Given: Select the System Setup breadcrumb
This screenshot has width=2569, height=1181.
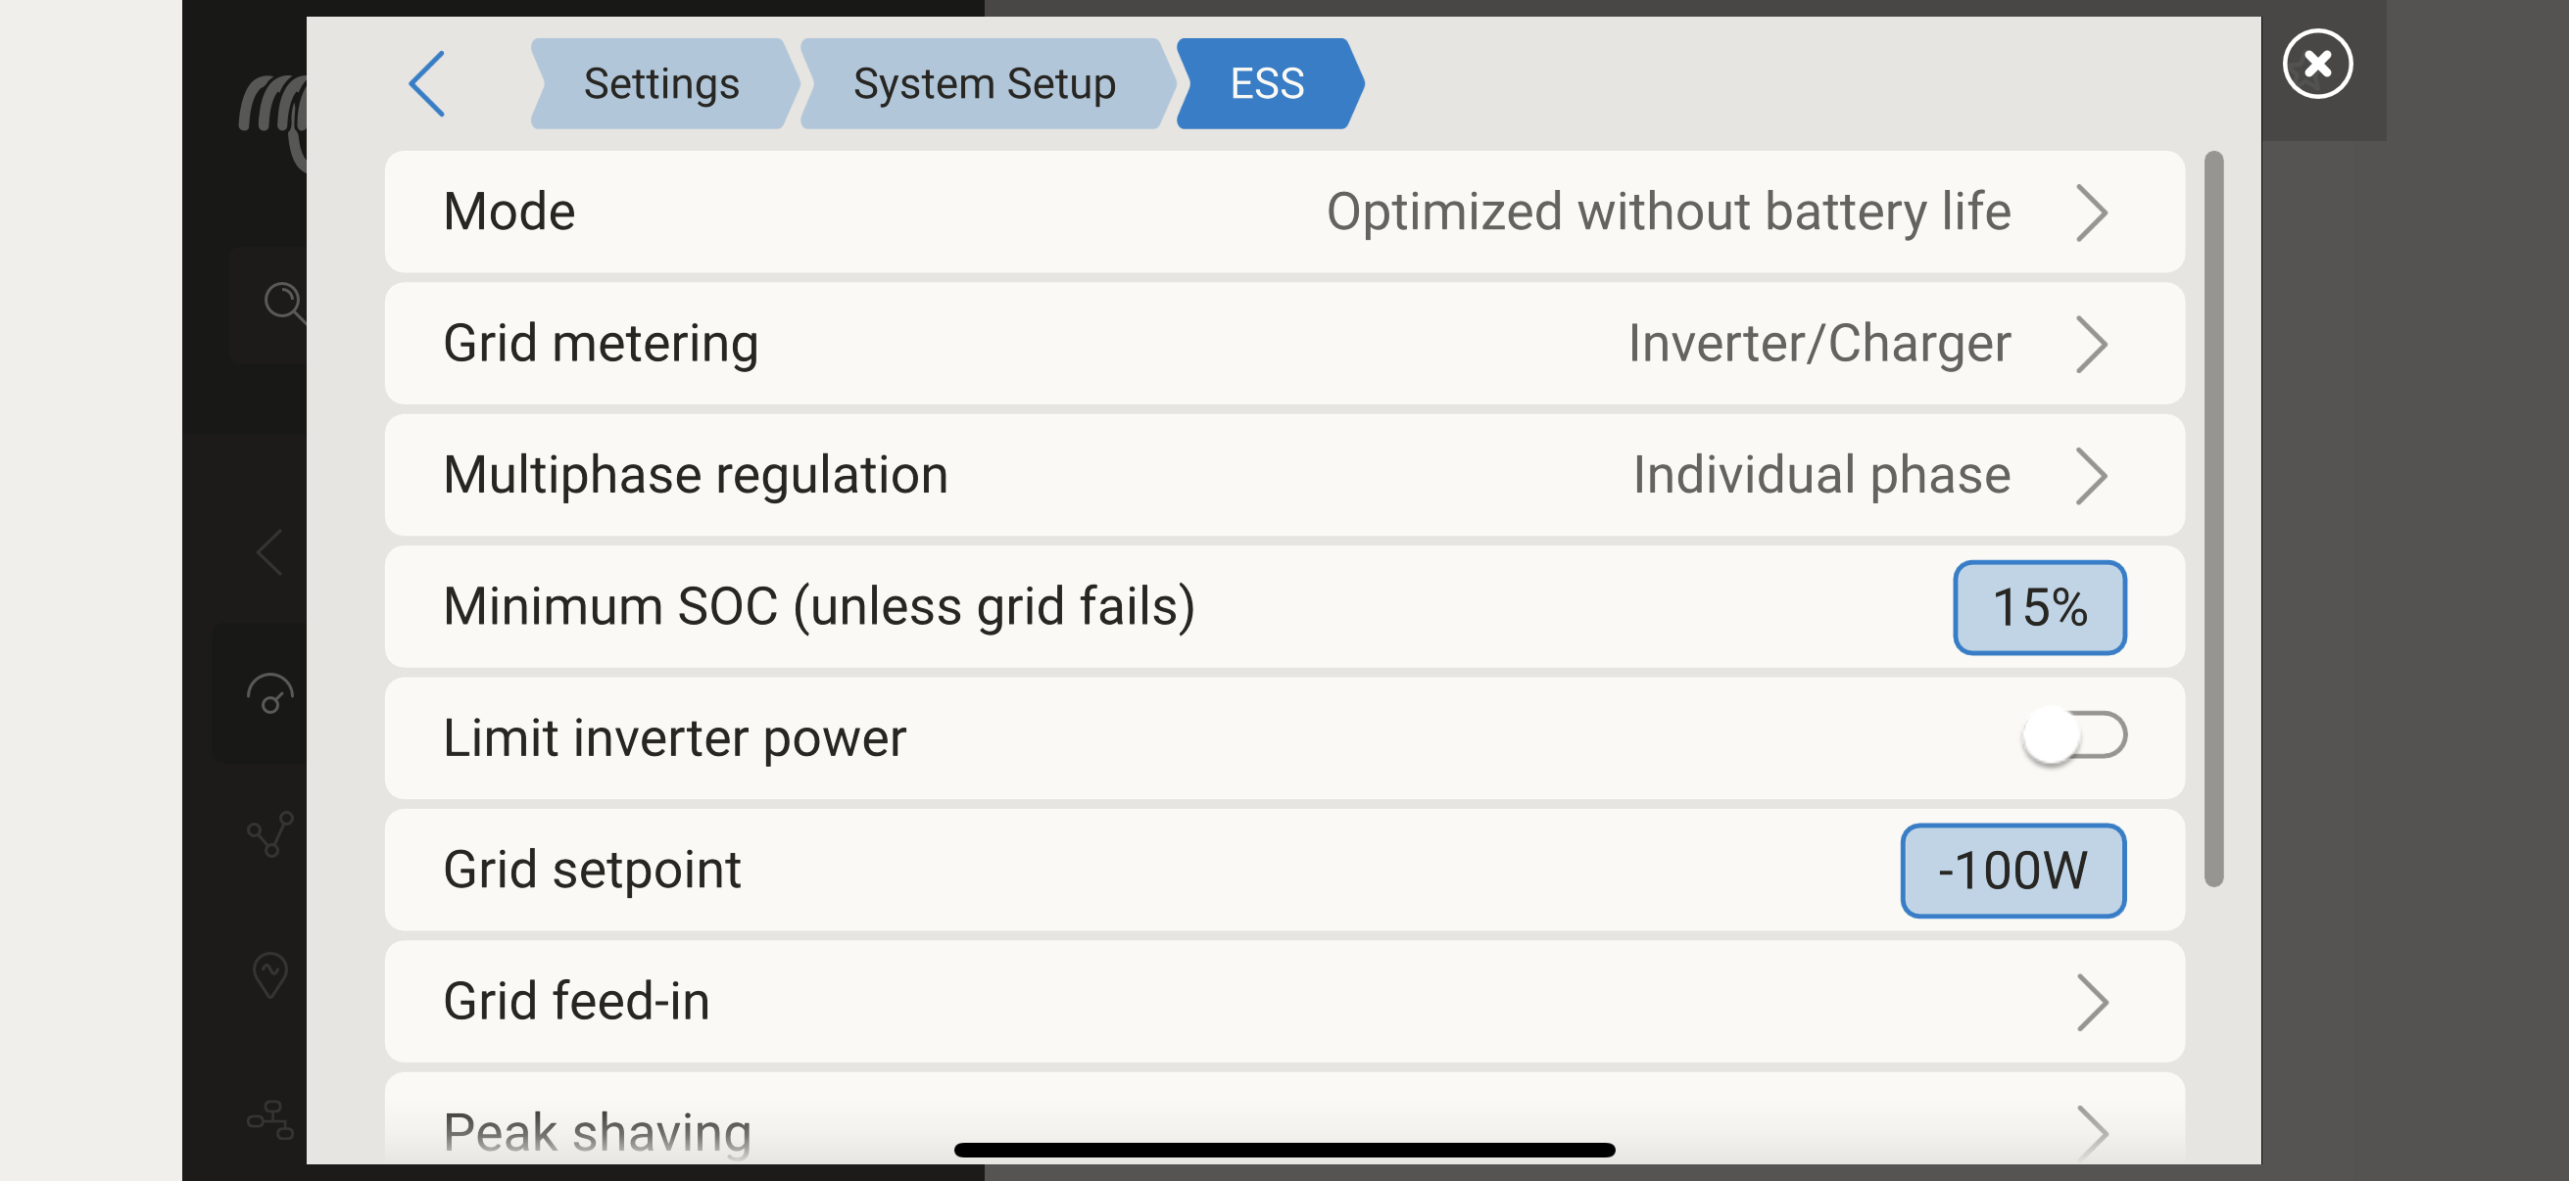Looking at the screenshot, I should coord(985,83).
